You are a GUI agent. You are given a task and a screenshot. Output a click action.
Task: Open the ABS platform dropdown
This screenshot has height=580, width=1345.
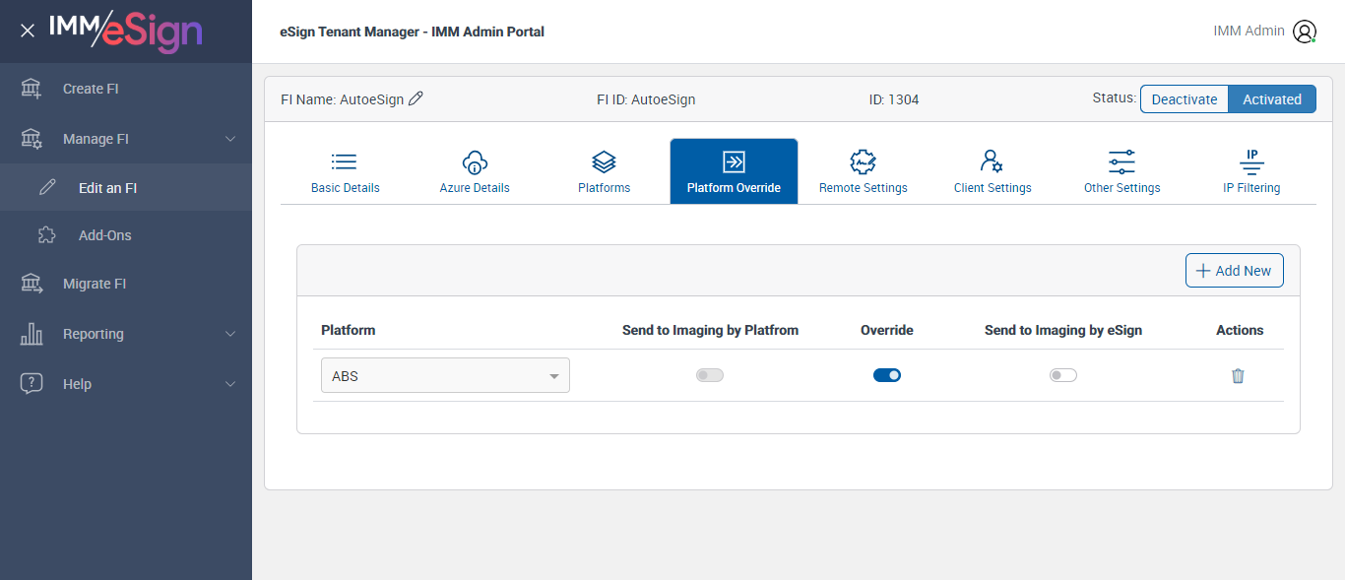[x=445, y=375]
